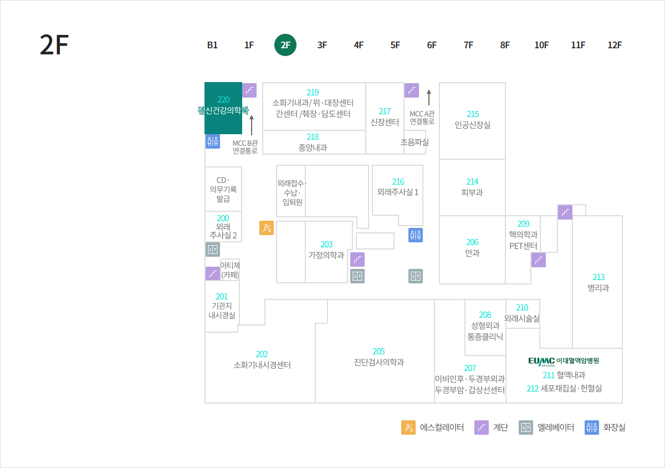Click the stairs icon below 핵의학과 PET센터
The height and width of the screenshot is (468, 665).
pyautogui.click(x=539, y=260)
